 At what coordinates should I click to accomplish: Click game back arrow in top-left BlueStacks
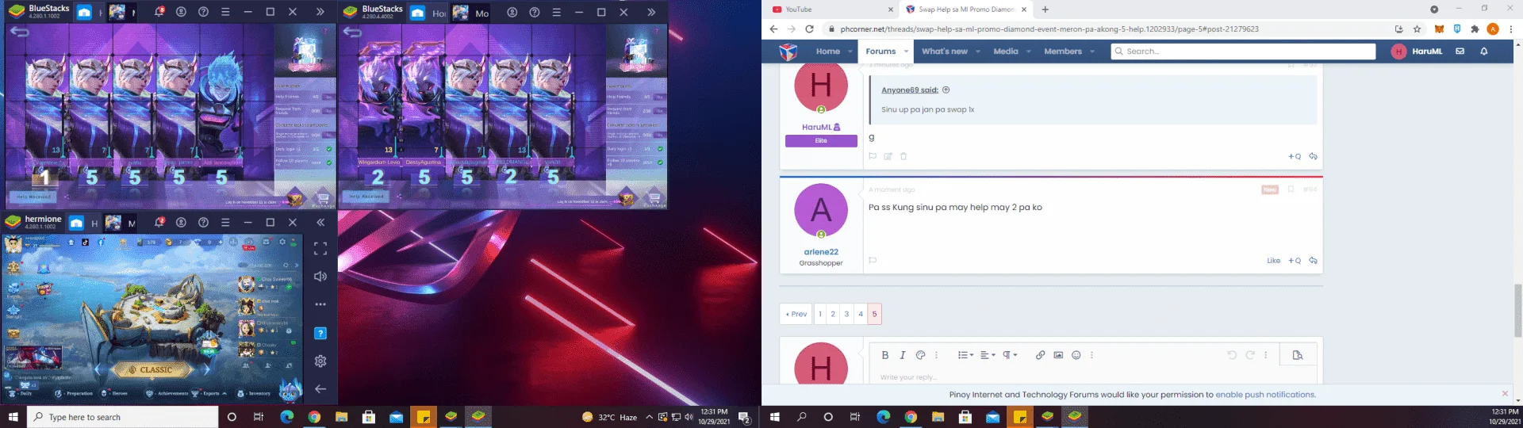click(x=19, y=32)
